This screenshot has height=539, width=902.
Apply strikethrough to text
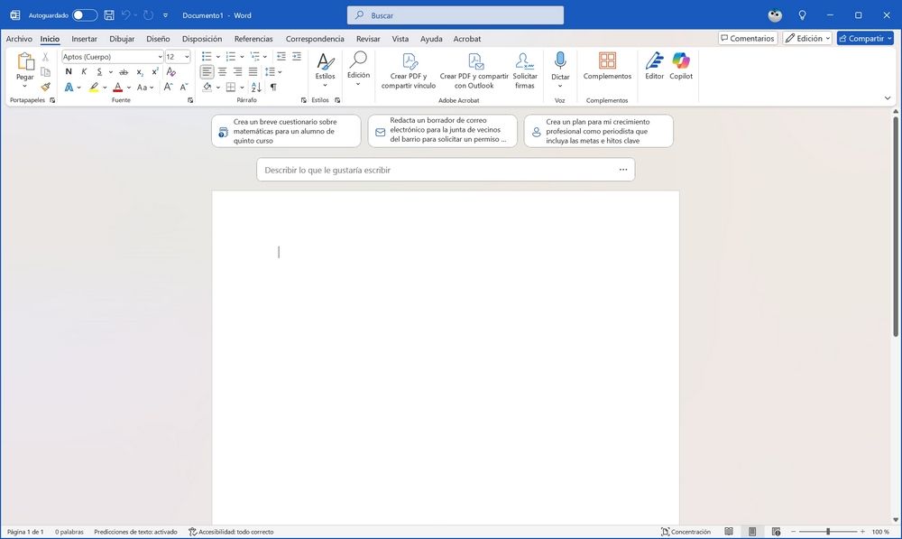click(124, 71)
